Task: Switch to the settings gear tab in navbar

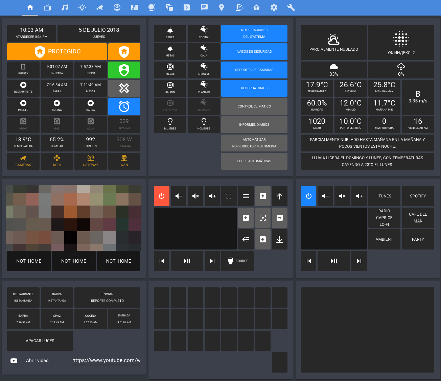Action: (274, 7)
